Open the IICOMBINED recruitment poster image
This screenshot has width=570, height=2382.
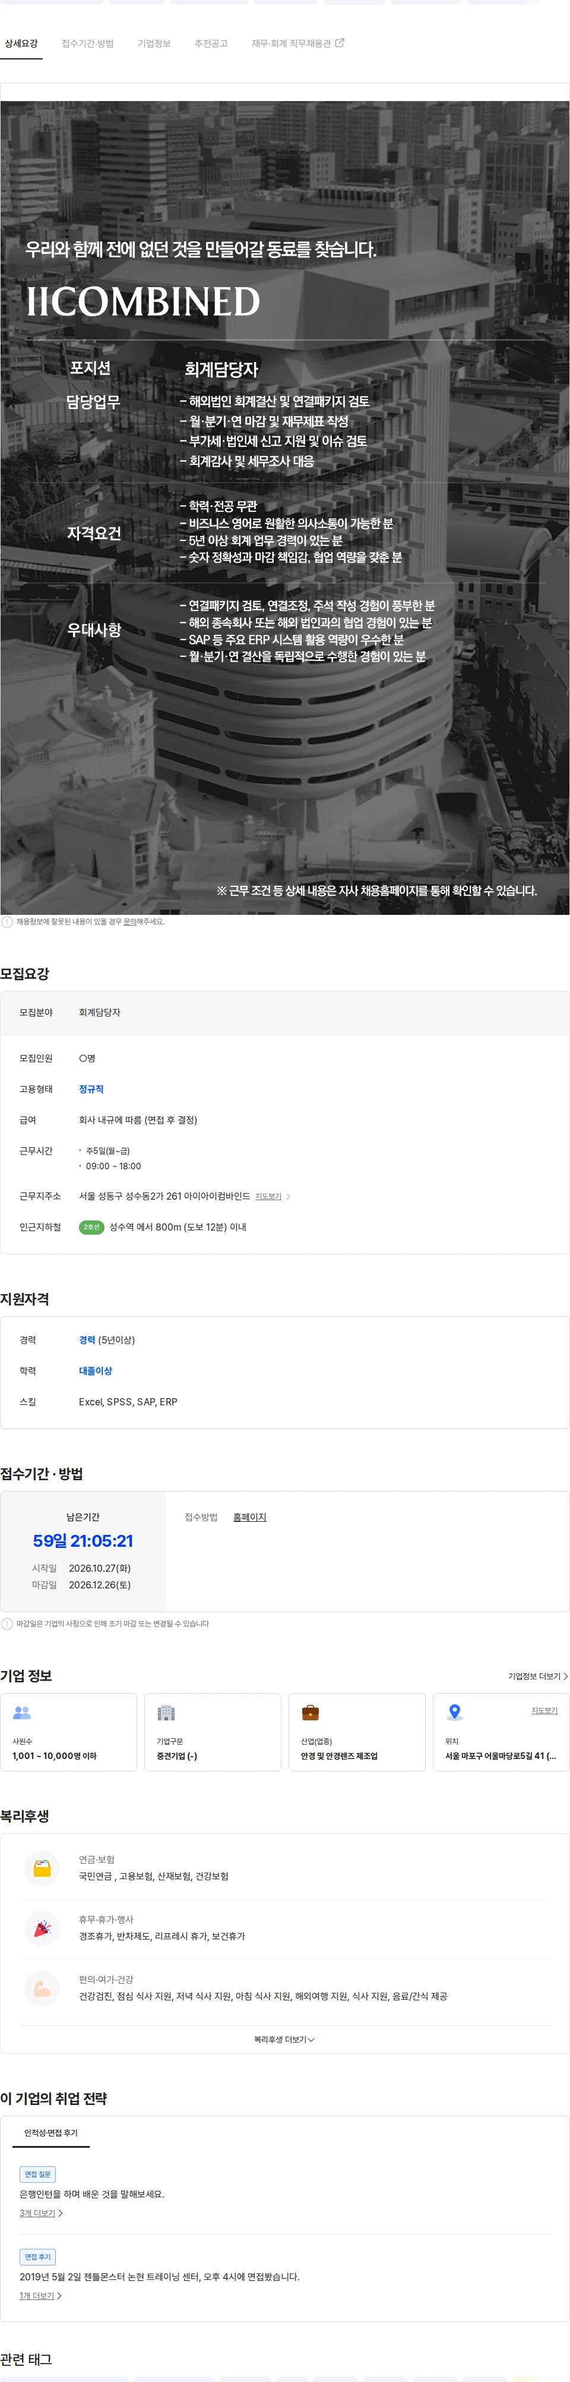click(x=284, y=508)
